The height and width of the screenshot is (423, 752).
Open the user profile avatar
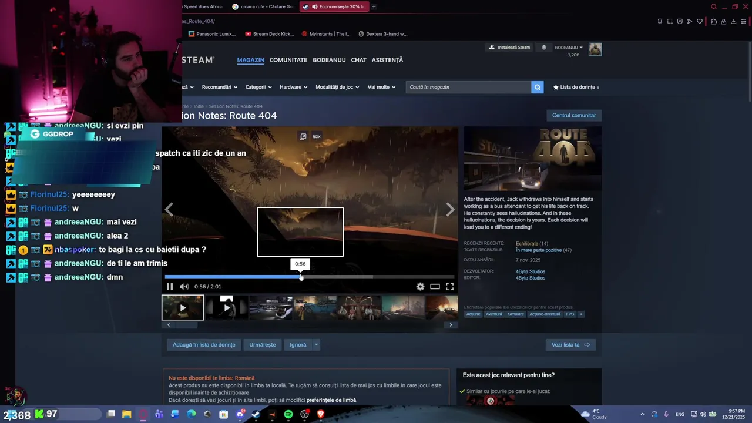[x=595, y=49]
